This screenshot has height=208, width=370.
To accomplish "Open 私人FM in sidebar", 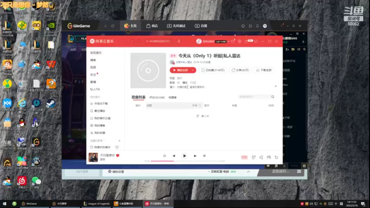I will coord(95,89).
